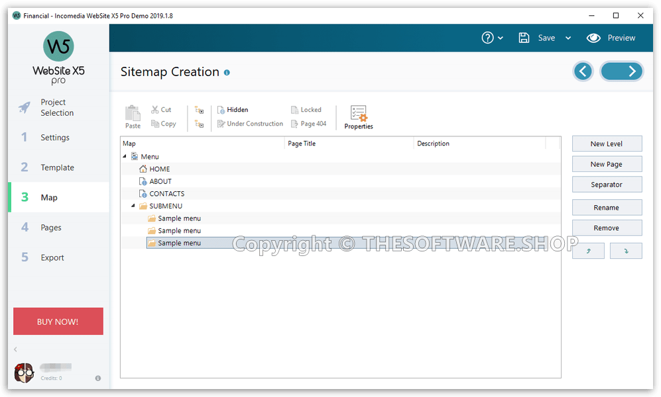Viewport: 661px width, 397px height.
Task: Select the SUBMENU level row
Action: coord(341,206)
